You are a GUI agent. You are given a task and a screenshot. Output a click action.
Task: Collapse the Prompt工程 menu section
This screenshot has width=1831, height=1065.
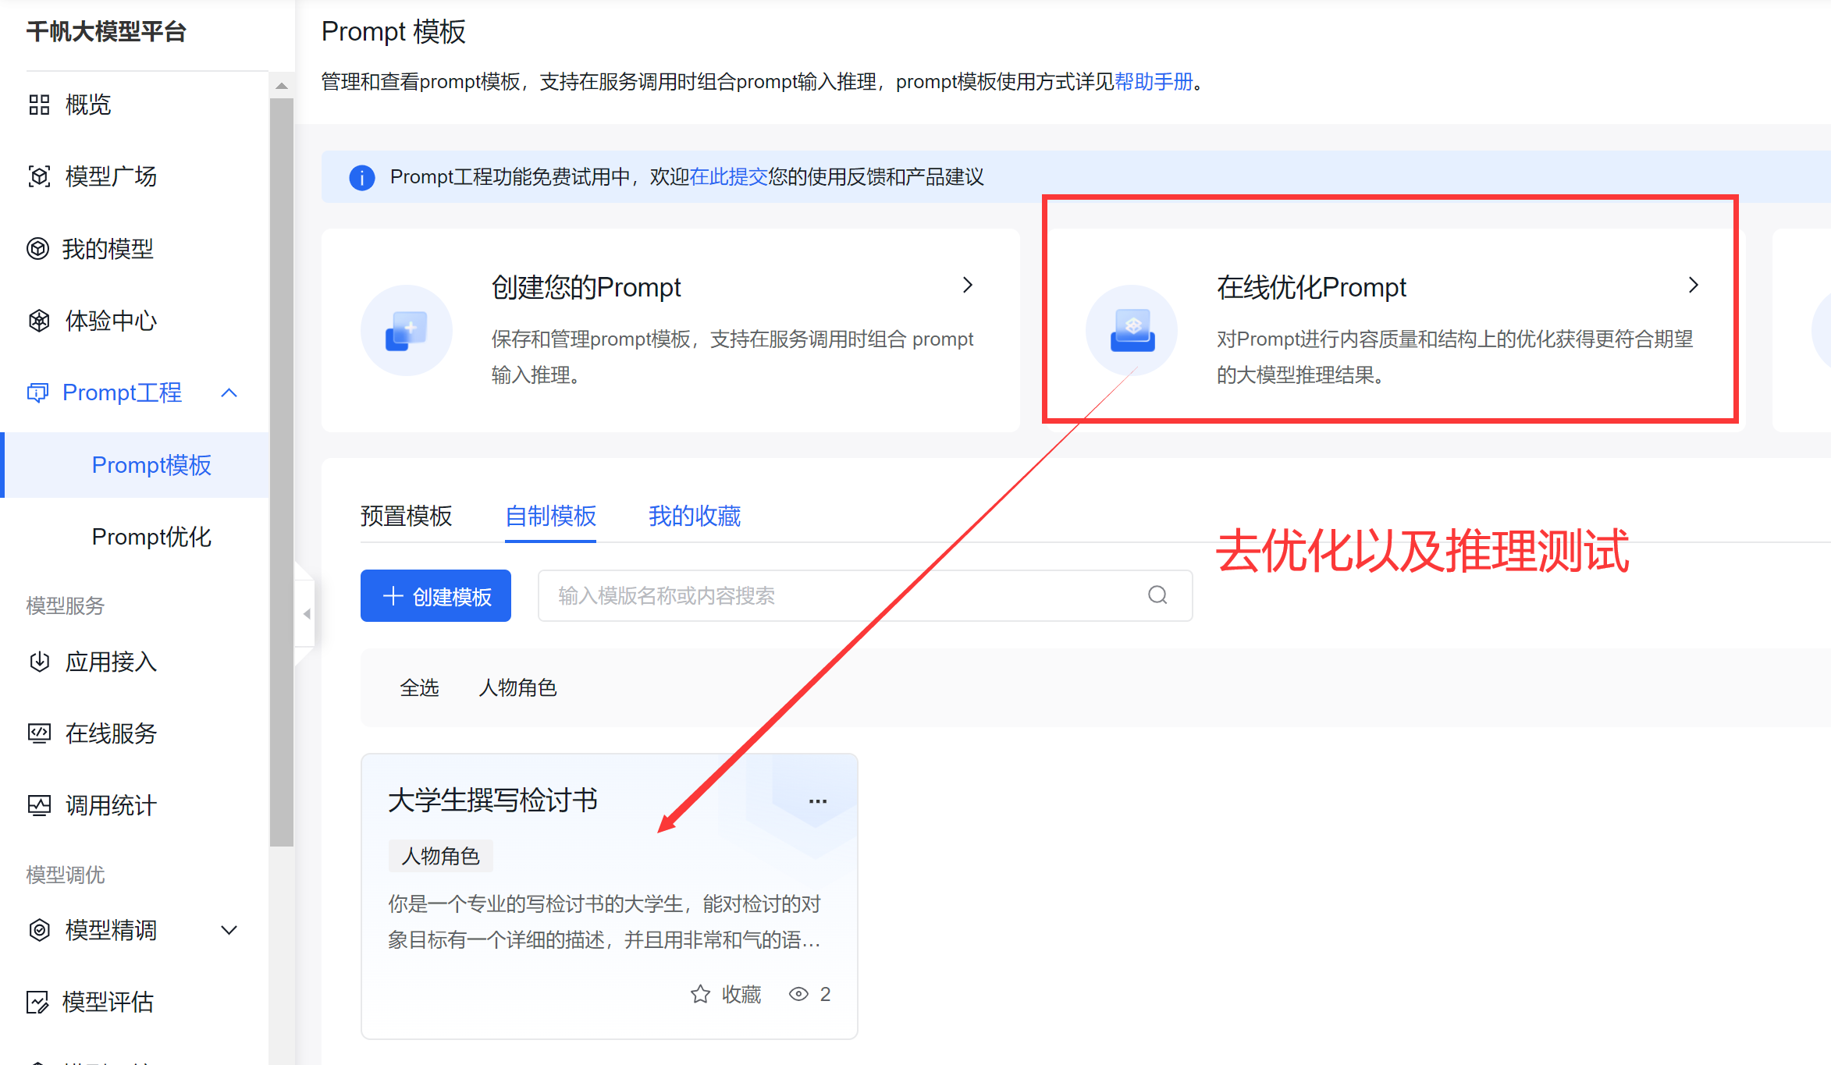[229, 392]
